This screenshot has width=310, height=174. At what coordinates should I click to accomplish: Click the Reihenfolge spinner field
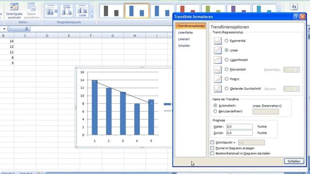coord(292,70)
